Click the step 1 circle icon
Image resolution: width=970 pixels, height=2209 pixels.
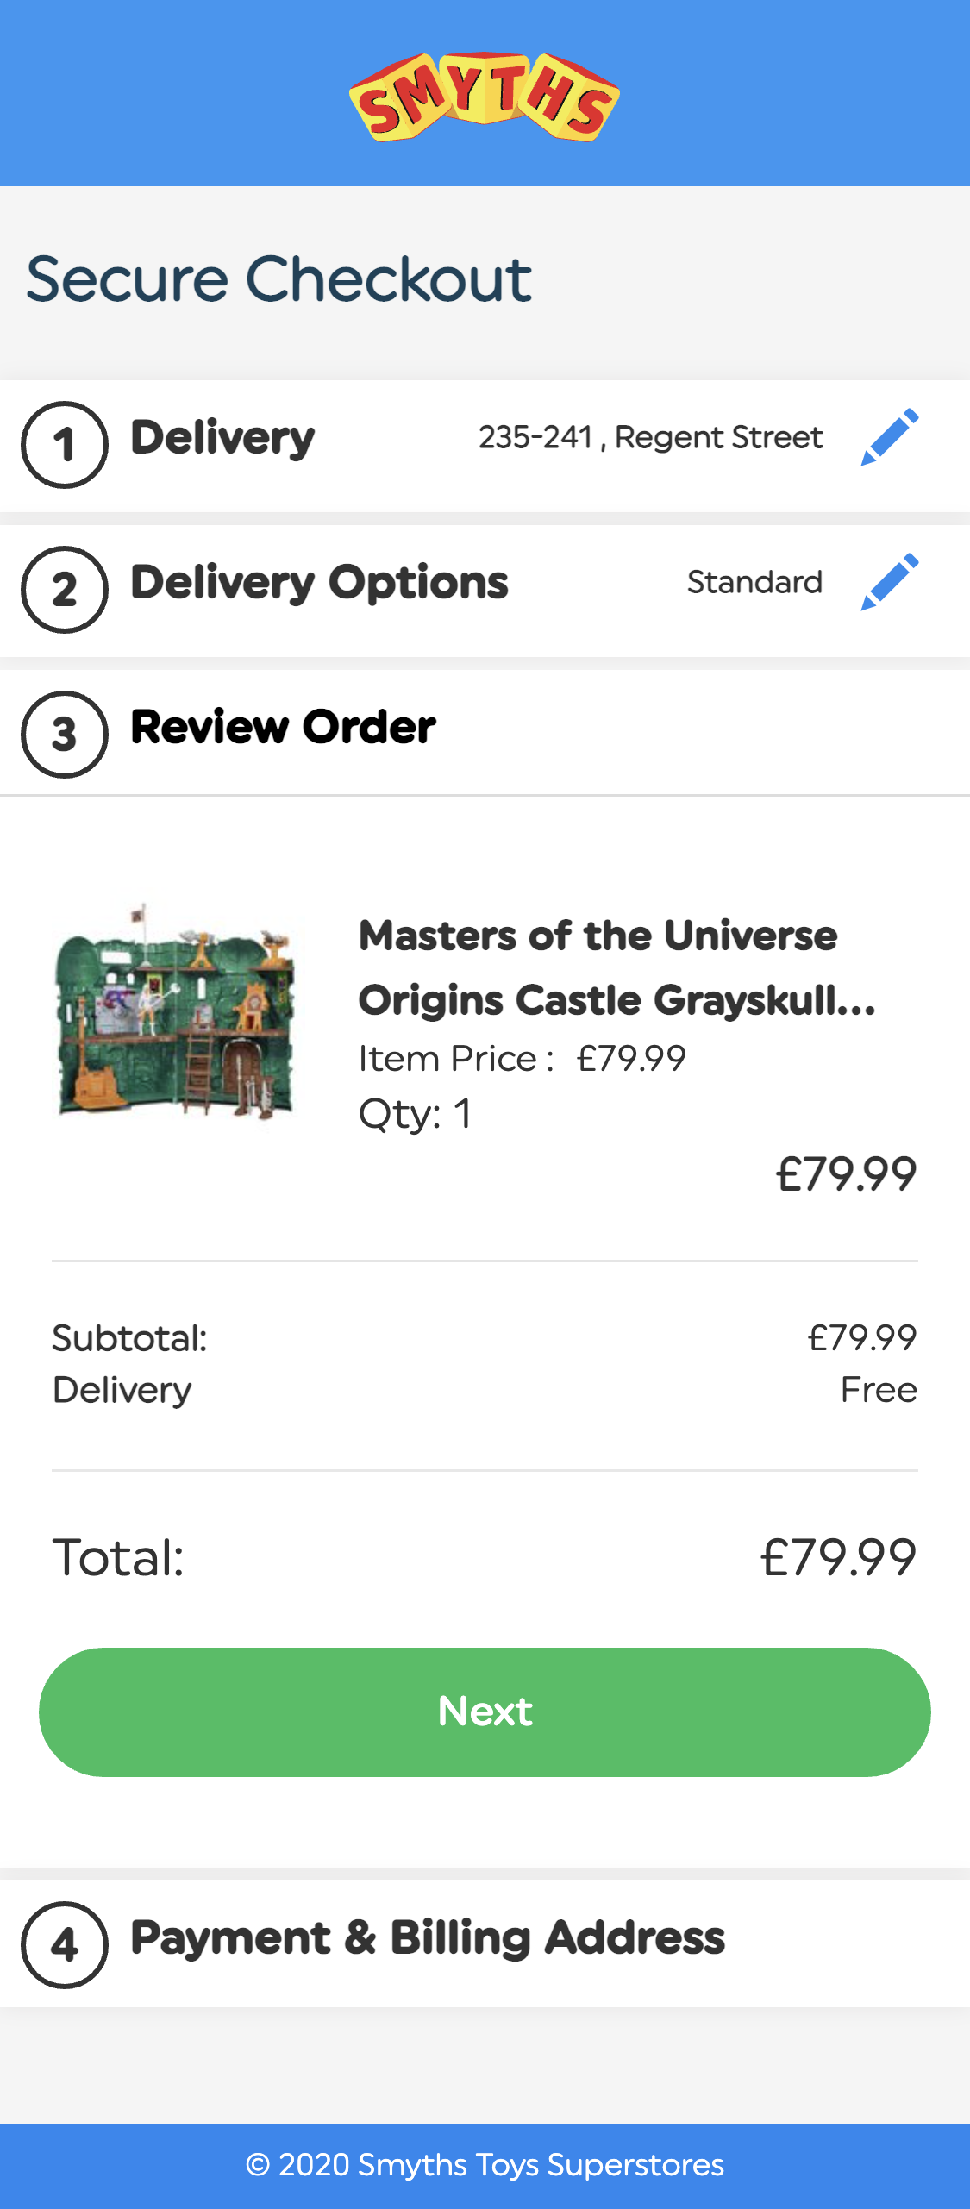click(65, 445)
